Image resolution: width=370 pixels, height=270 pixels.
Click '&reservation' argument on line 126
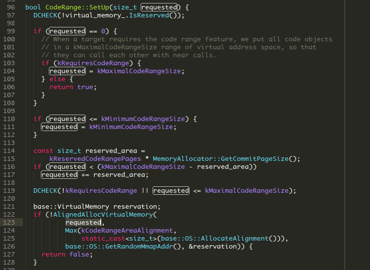click(x=213, y=247)
